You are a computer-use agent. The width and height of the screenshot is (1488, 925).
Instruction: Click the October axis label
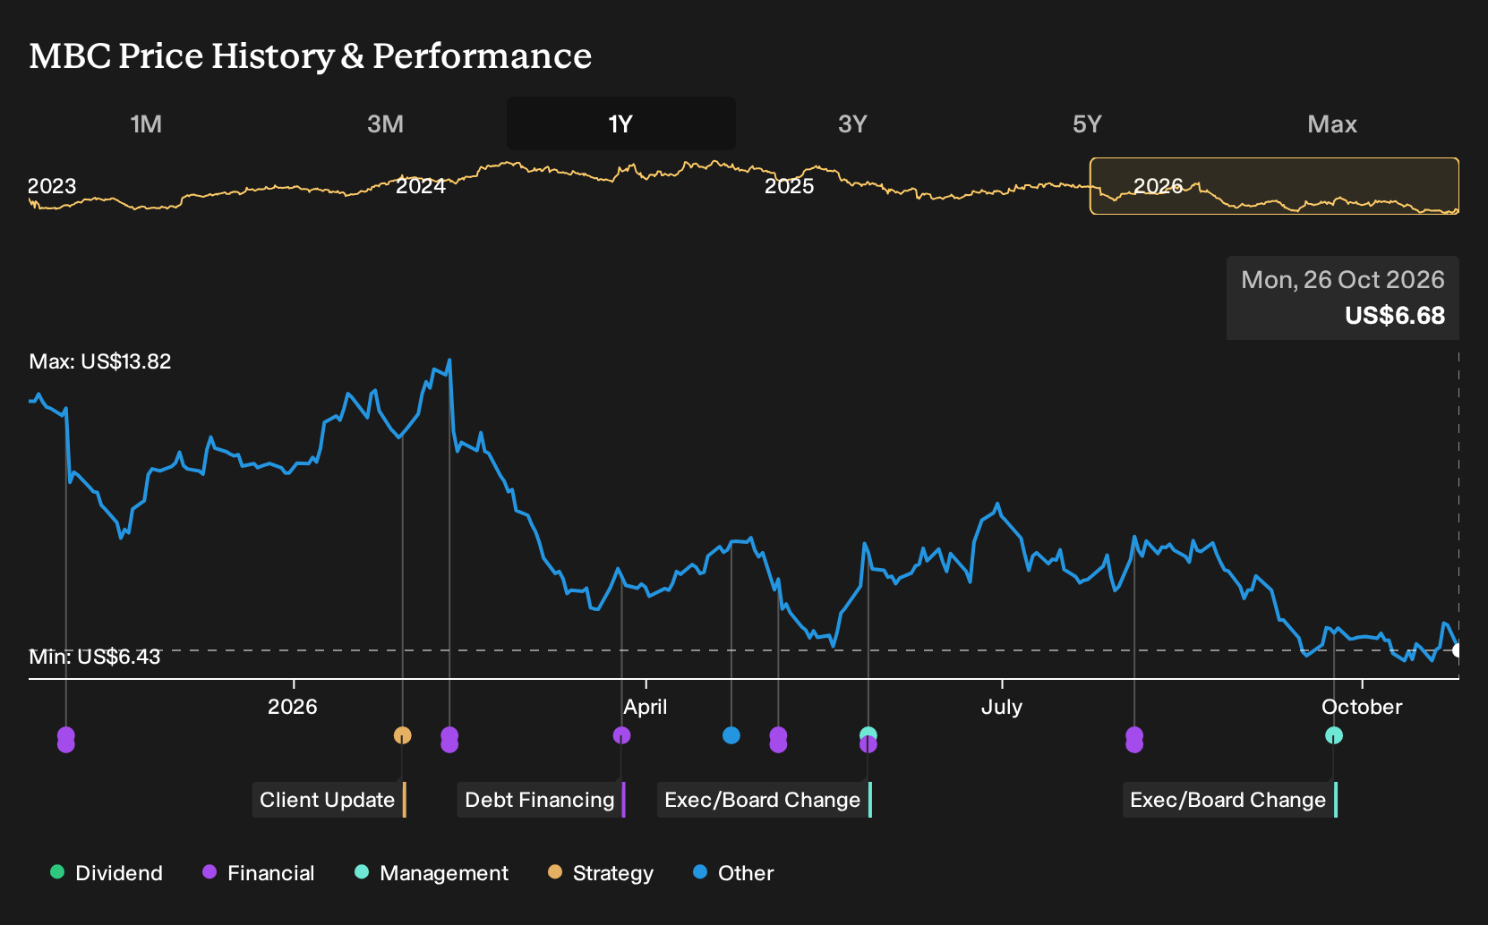(1362, 707)
